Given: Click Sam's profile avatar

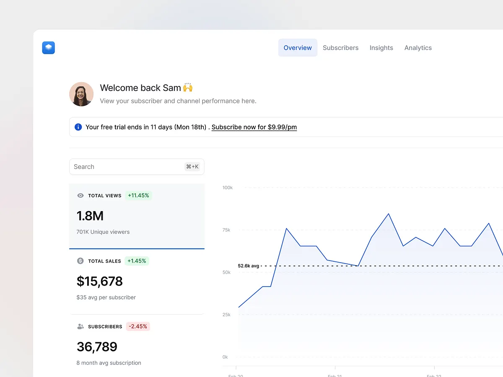Looking at the screenshot, I should coord(81,94).
